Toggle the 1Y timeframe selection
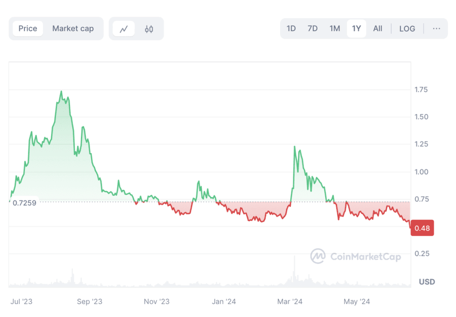Screen dimensions: 456x317 click(x=357, y=28)
